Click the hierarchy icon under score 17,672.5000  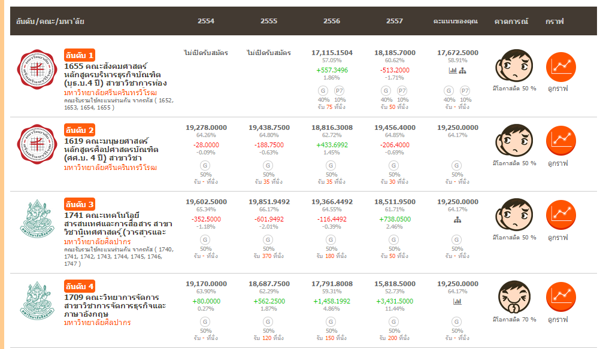point(462,70)
